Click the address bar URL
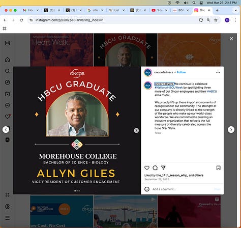Screen dimensions: 241x228 pyautogui.click(x=69, y=20)
